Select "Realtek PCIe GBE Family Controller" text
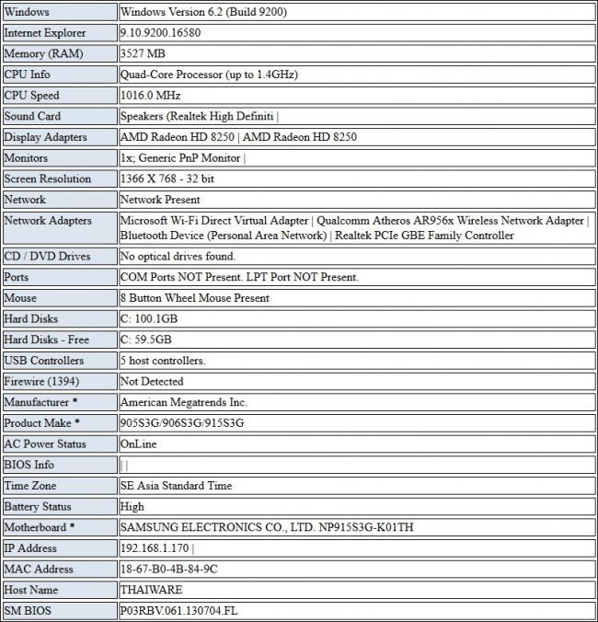This screenshot has width=598, height=622. coord(424,236)
